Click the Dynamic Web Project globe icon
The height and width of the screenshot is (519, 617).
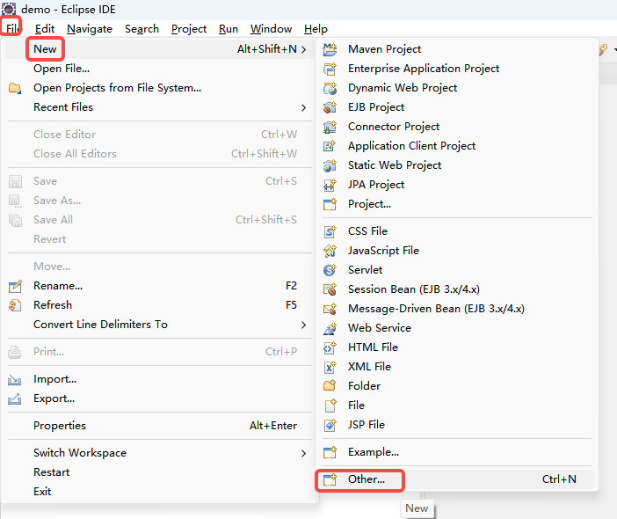tap(330, 88)
